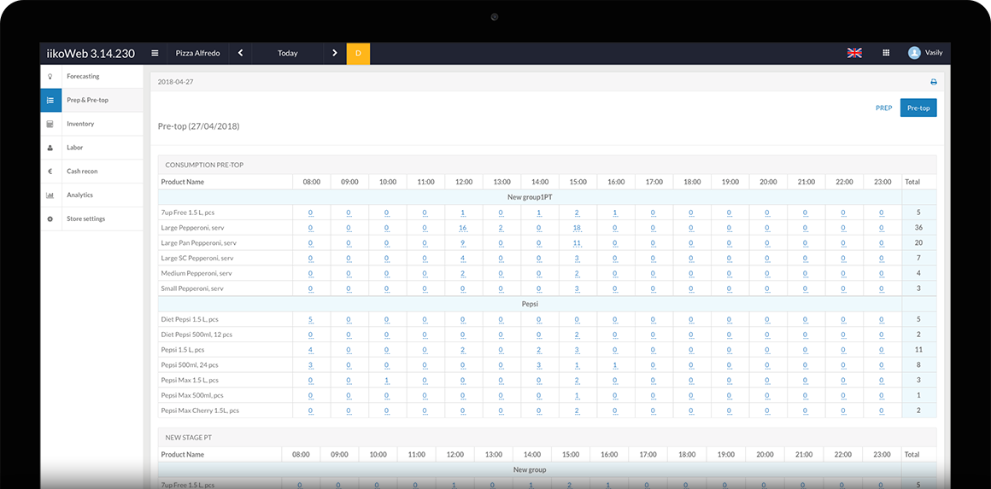This screenshot has height=489, width=991.
Task: Click Pepsi Max 1.5 L 10:00 value 1
Action: pos(387,381)
